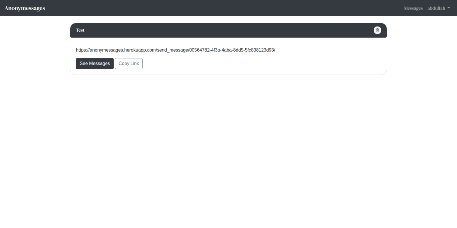Click the delete icon at the card's right
Viewport: 457px width, 228px height.
(377, 30)
